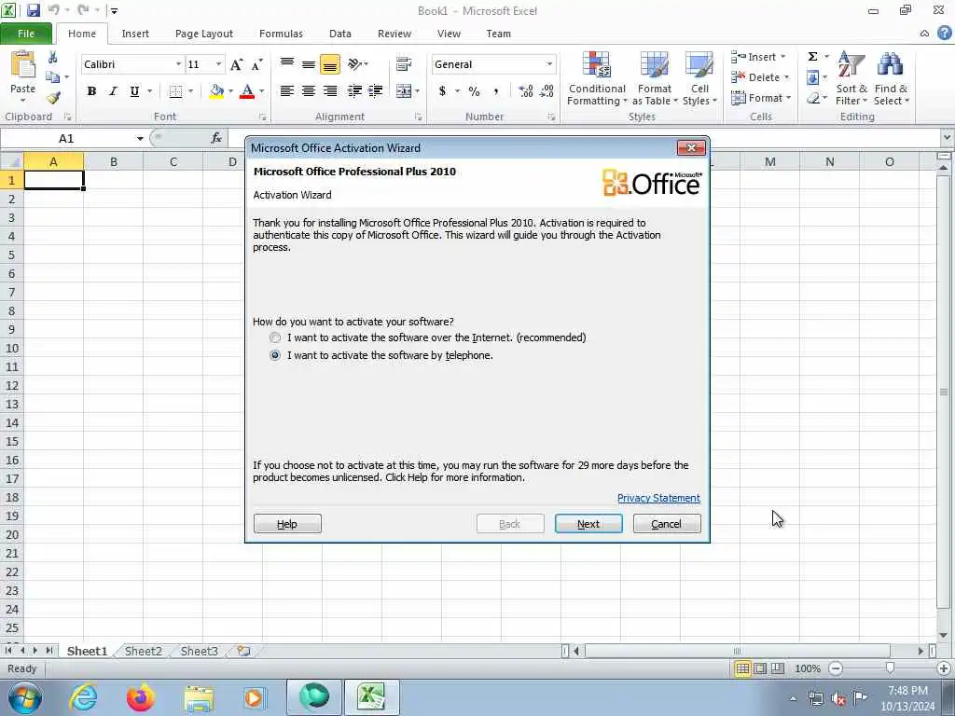Open Windows Start button
The image size is (955, 716).
click(x=24, y=697)
